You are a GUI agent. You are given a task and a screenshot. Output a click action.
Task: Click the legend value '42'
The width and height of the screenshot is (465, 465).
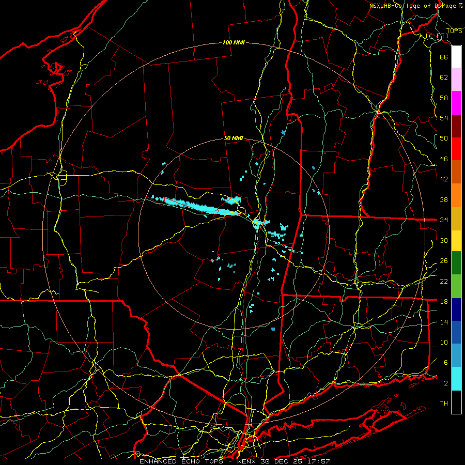(444, 179)
